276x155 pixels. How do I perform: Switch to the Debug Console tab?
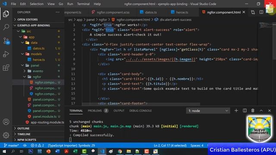(x=141, y=111)
